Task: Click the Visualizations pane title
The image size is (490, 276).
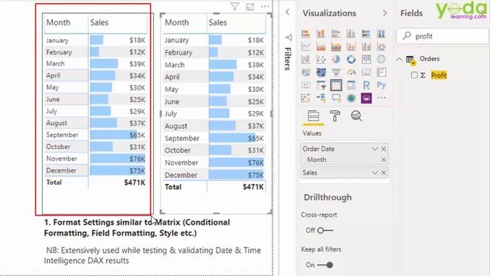Action: tap(329, 13)
